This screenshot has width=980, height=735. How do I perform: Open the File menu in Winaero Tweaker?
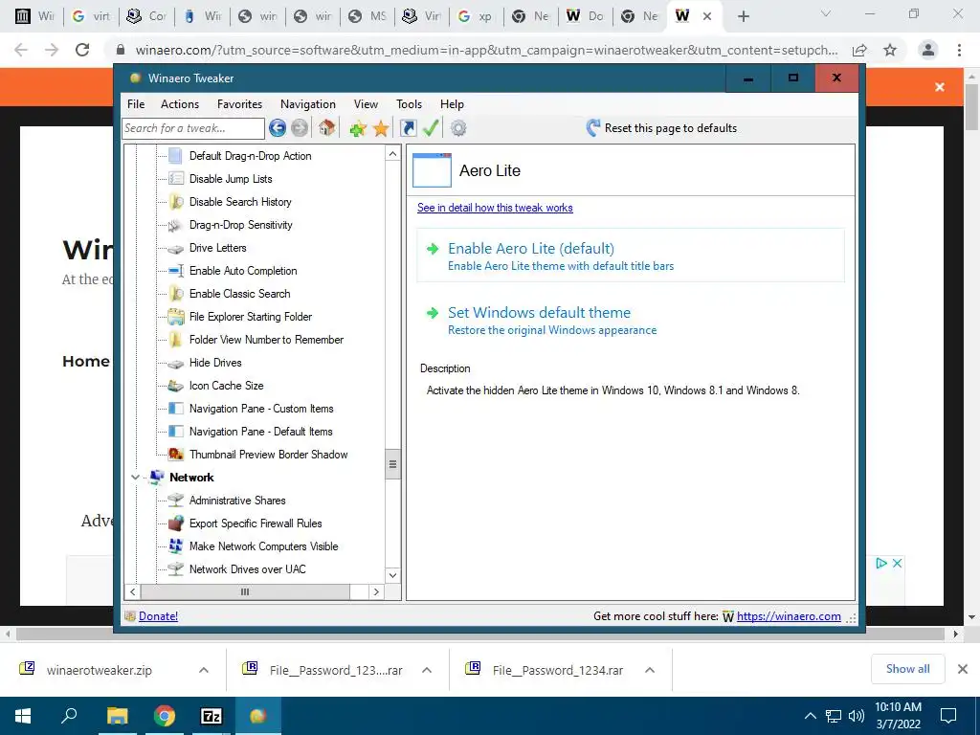coord(136,104)
